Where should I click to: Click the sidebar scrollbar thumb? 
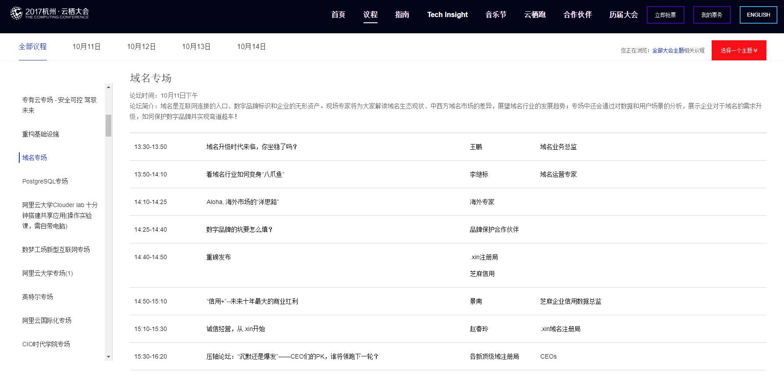point(109,126)
